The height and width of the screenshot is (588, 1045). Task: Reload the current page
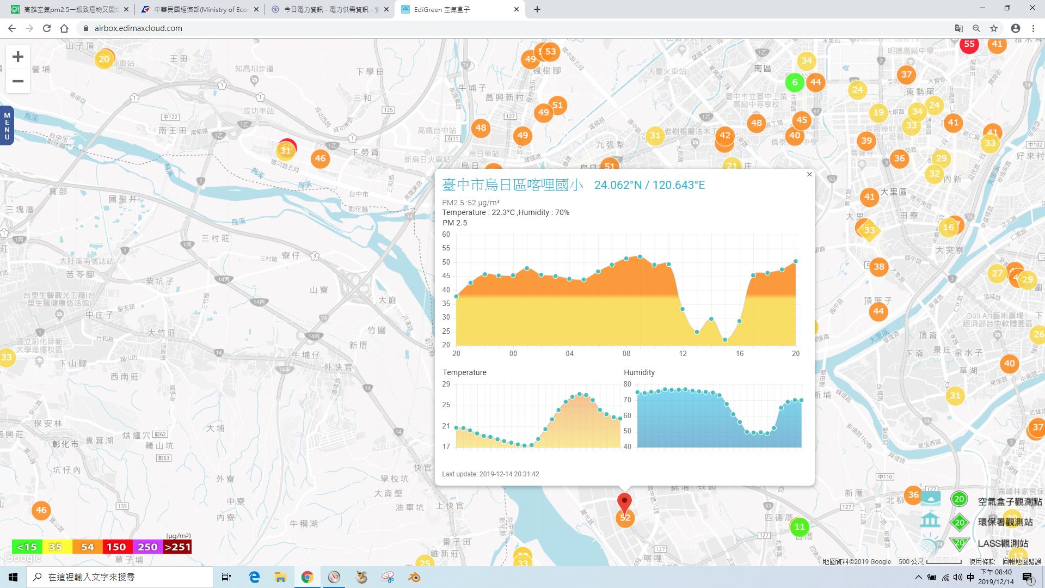click(47, 28)
